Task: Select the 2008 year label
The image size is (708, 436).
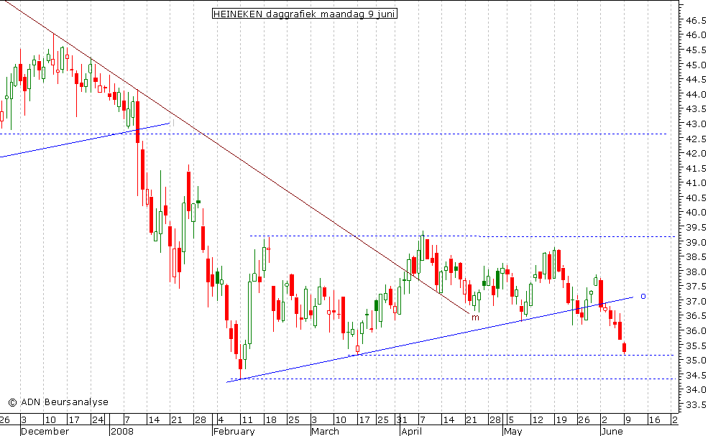Action: click(122, 431)
